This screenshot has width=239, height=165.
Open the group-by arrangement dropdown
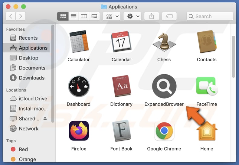tap(111, 16)
